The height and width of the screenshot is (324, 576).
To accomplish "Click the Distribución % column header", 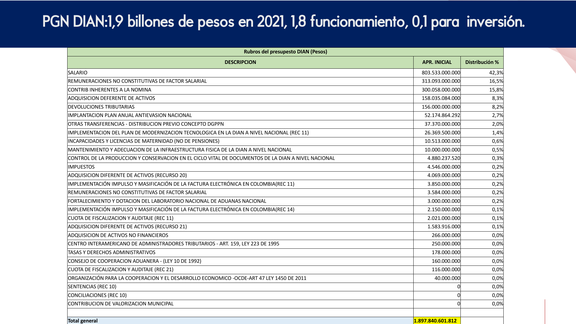I will click(x=482, y=62).
